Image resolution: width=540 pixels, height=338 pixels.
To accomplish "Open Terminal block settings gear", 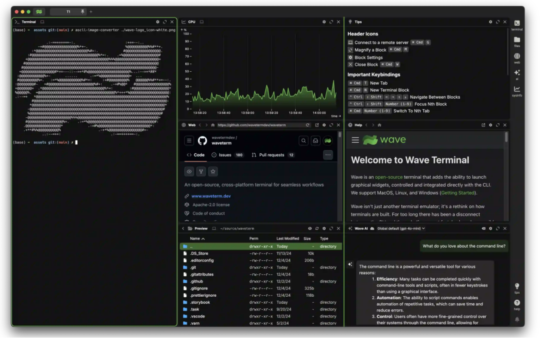I will pos(158,22).
